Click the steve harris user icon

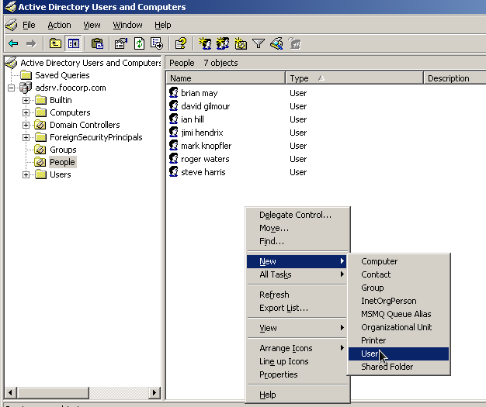[174, 172]
